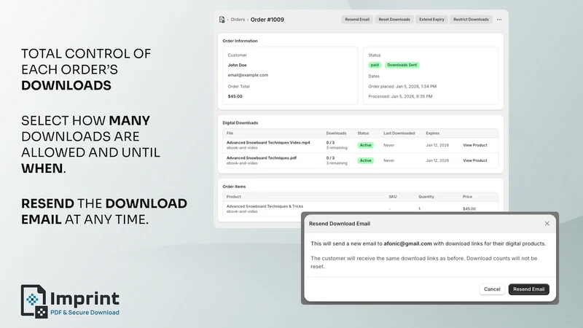Click afonic@gmail.com in dialog text

click(407, 243)
